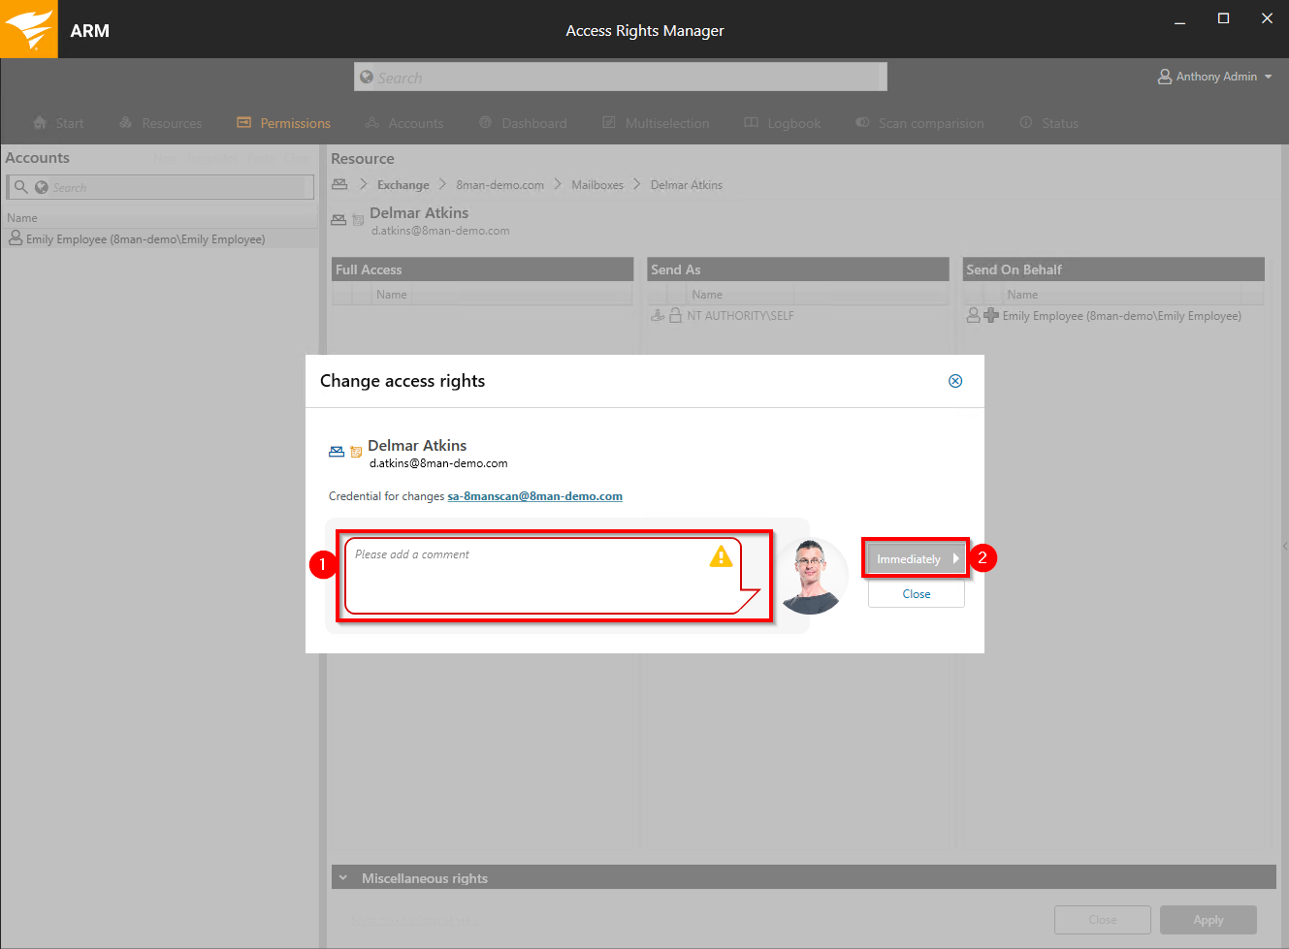
Task: Select Emily Employee in Accounts list
Action: [x=145, y=239]
